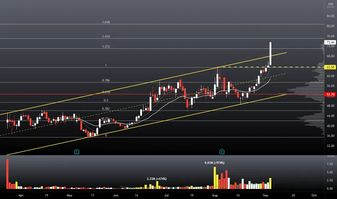
Task: Click the 60.00 price axis label
Action: [330, 76]
